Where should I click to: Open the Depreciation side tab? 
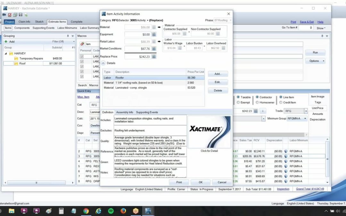(317, 119)
